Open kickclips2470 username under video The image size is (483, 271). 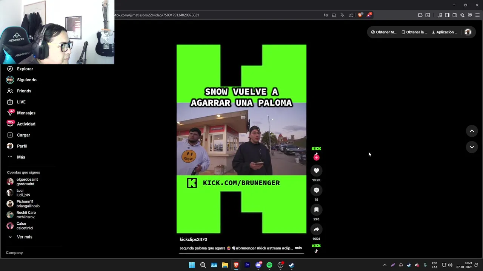pos(193,239)
